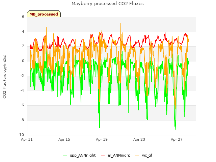
Task: Click the Apr 23 x-axis label
Action: point(139,139)
